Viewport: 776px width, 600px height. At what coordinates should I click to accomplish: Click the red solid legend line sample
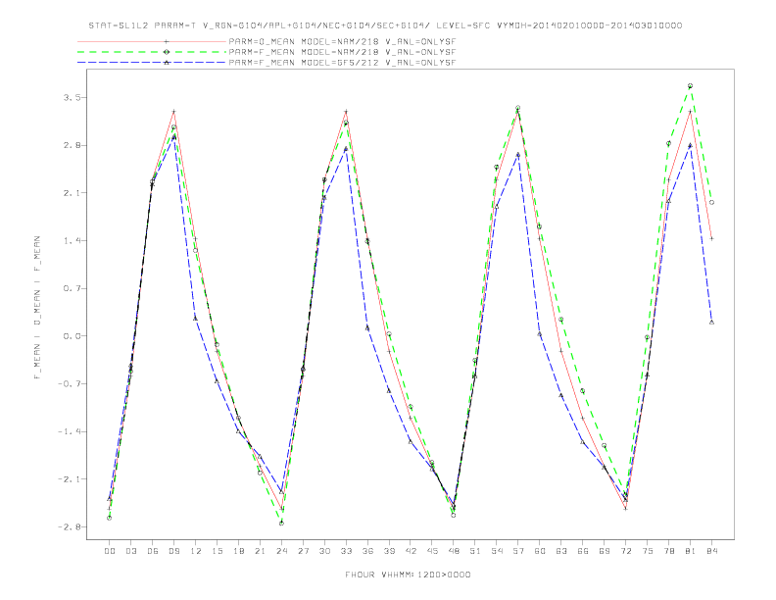152,41
